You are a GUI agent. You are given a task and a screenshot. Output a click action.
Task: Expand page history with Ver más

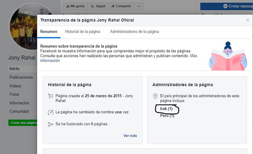click(130, 136)
